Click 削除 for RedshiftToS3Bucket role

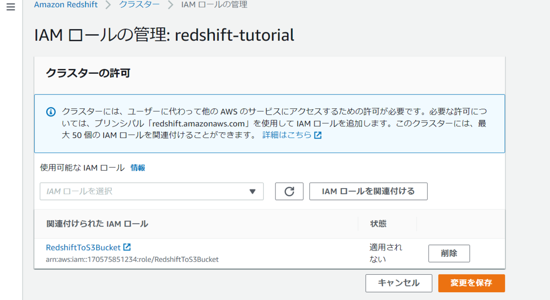(449, 253)
